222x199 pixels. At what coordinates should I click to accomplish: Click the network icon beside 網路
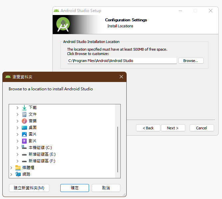[18, 174]
